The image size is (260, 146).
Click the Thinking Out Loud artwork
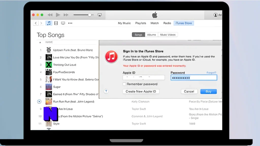pyautogui.click(x=49, y=65)
